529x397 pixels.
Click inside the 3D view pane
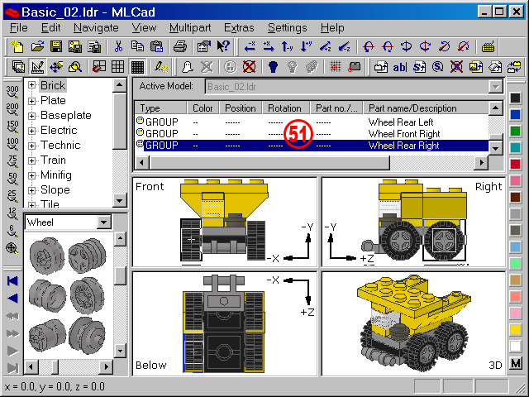[x=413, y=323]
